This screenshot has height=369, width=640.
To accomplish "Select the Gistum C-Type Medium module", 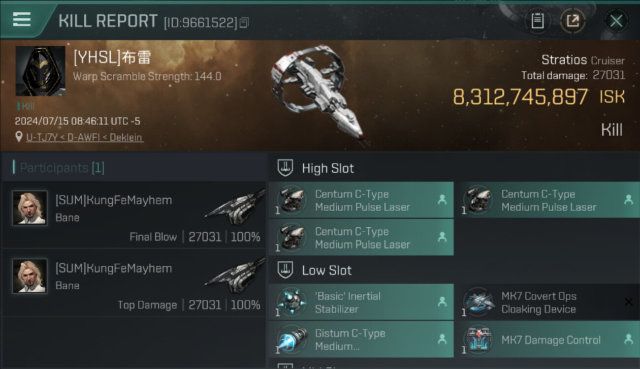I will (360, 339).
